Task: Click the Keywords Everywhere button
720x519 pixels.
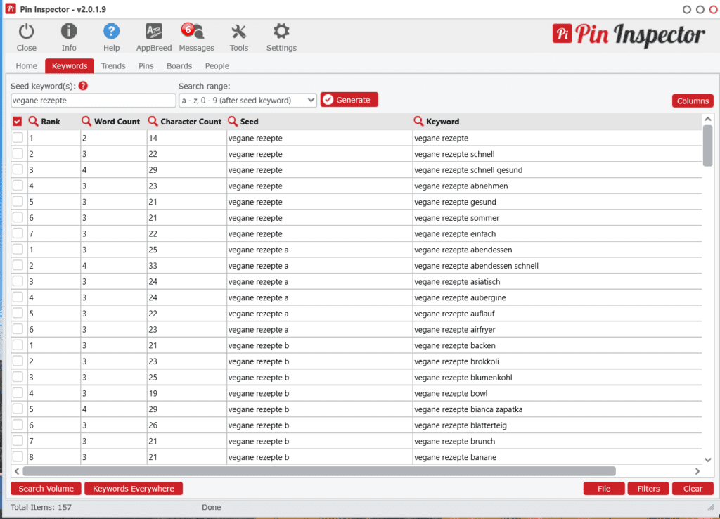Action: click(134, 488)
